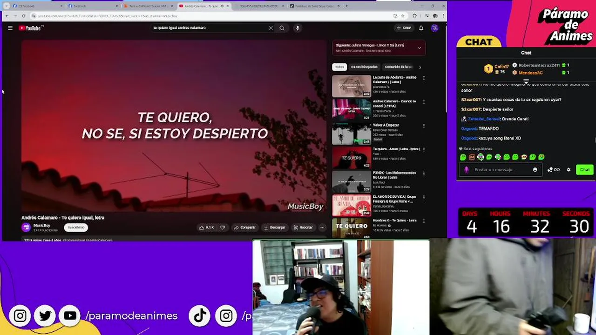Image resolution: width=596 pixels, height=335 pixels.
Task: Click the Descargar download button
Action: coord(274,228)
